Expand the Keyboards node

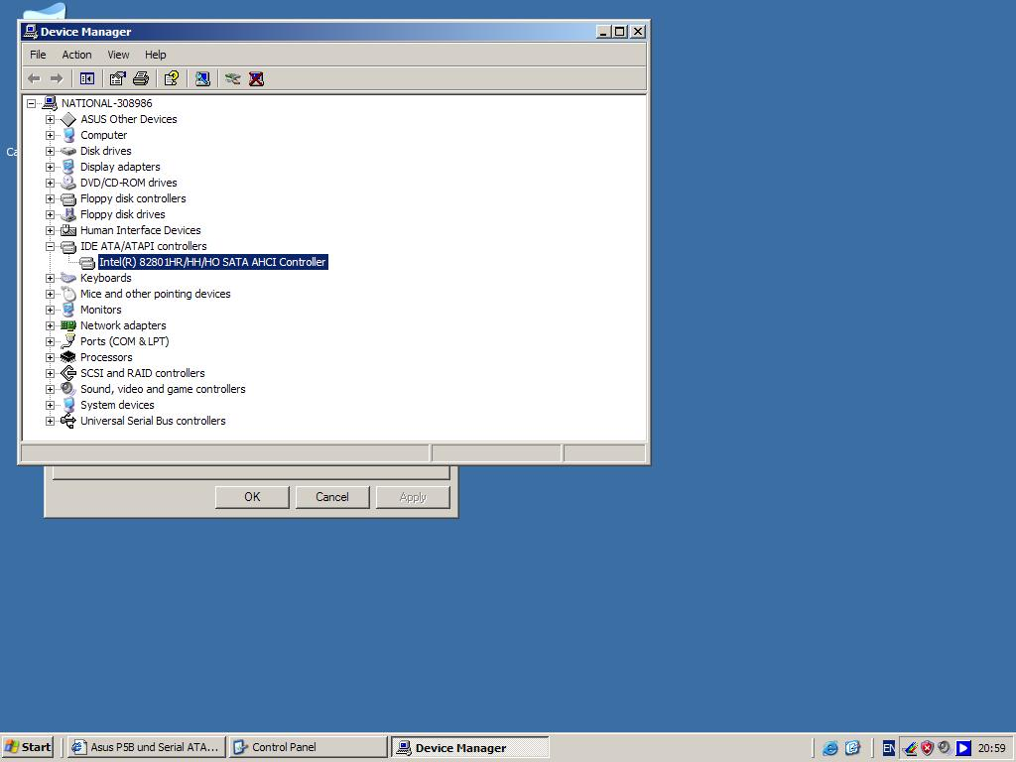50,278
